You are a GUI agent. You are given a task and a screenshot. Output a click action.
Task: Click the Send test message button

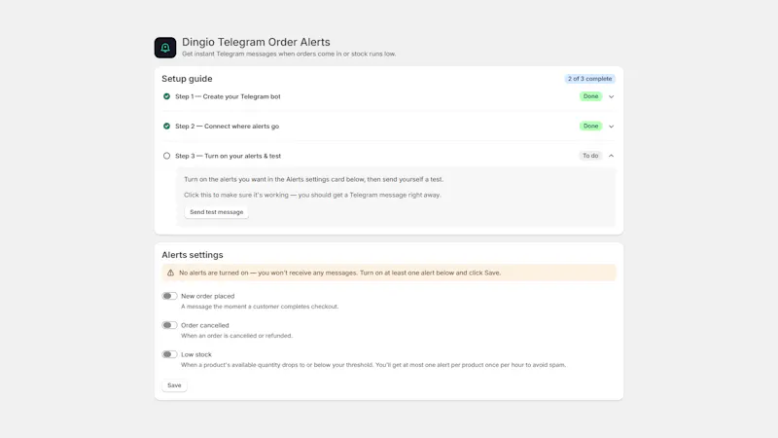pos(216,212)
